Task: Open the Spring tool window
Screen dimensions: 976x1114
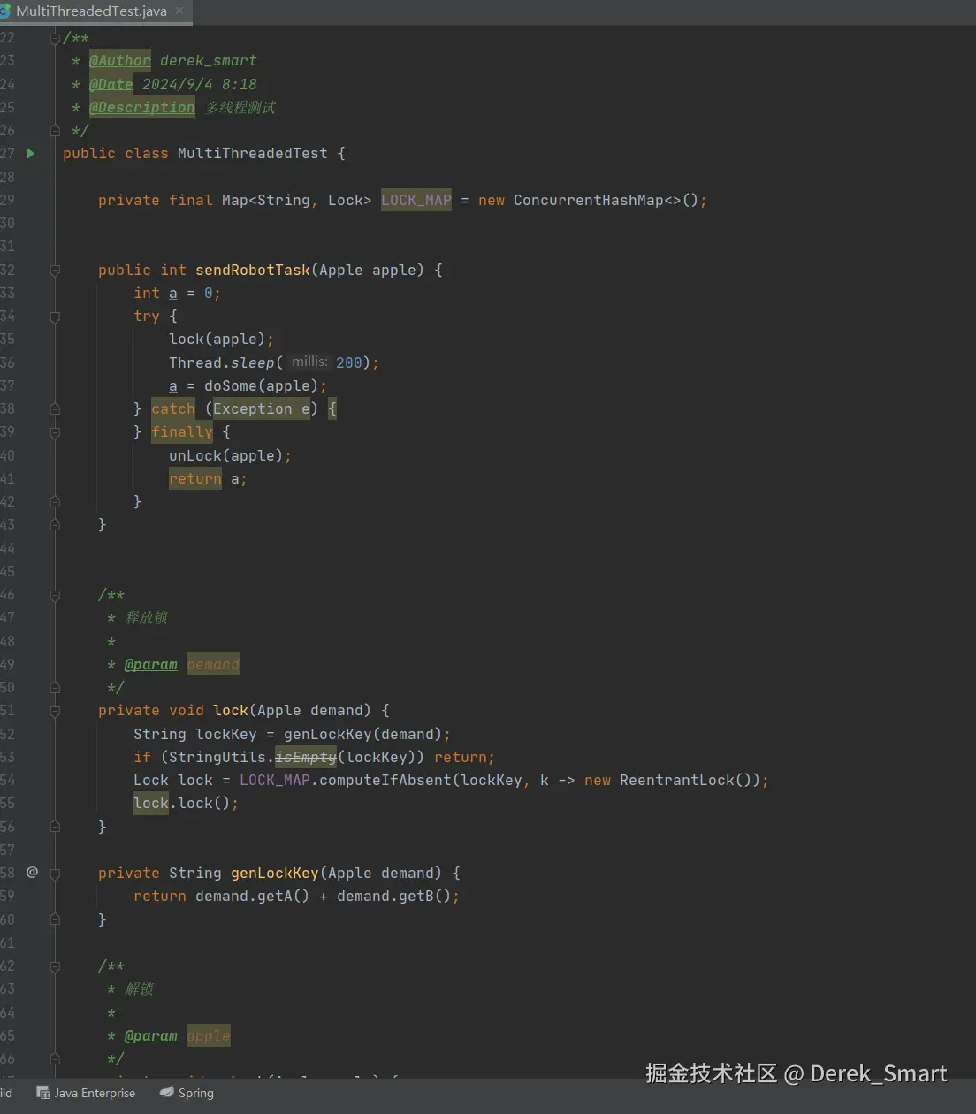Action: [187, 1093]
